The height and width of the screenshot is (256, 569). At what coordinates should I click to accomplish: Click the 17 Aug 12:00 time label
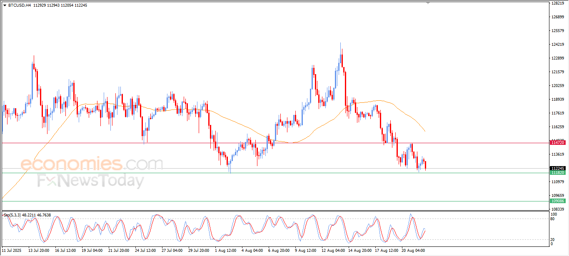tap(387, 251)
